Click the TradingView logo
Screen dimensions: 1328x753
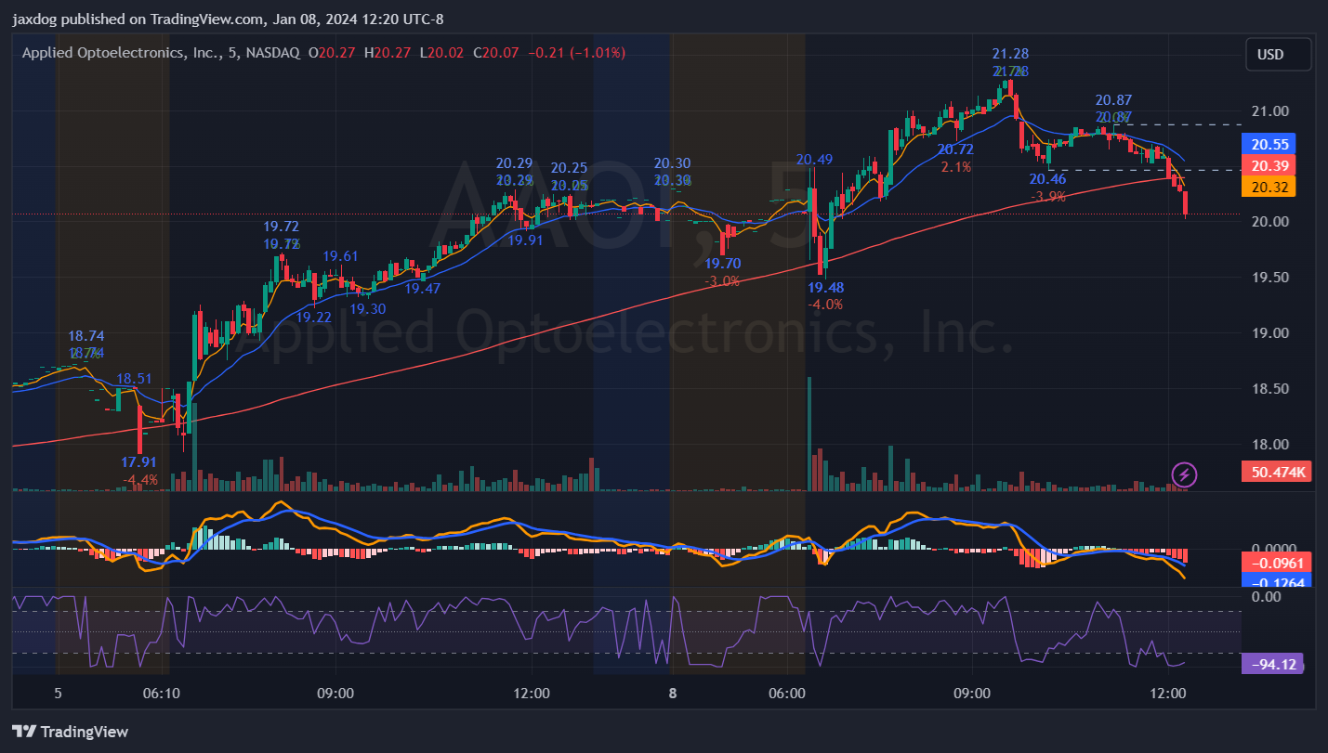coord(70,731)
